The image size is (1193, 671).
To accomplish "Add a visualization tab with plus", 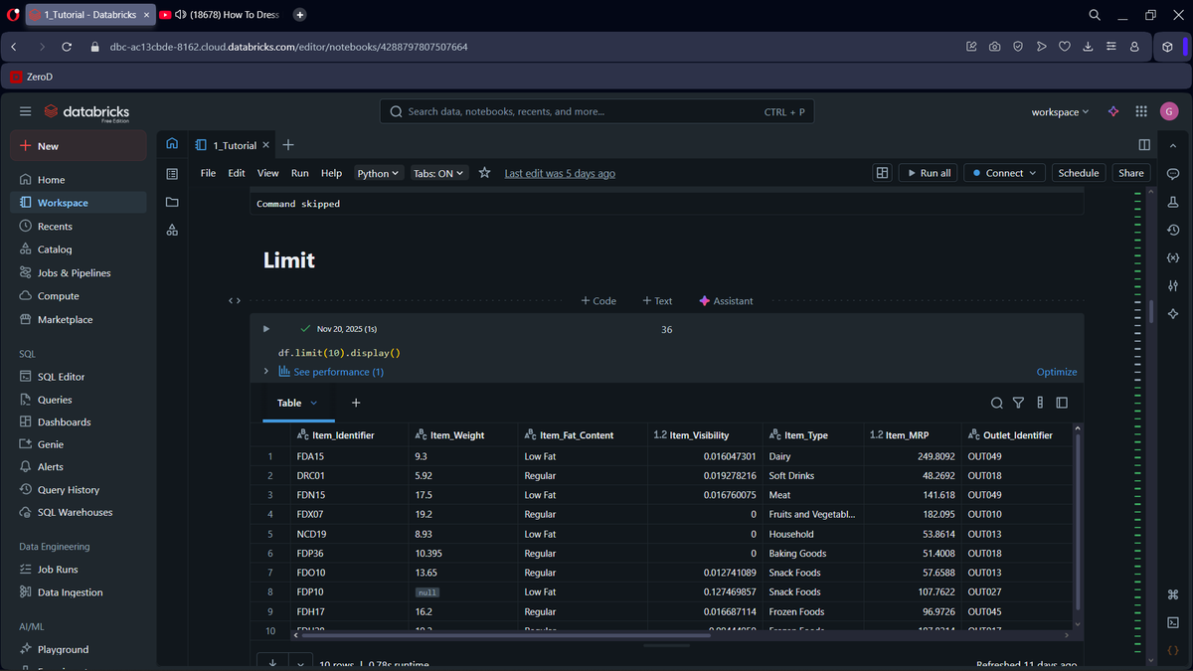I will (356, 403).
